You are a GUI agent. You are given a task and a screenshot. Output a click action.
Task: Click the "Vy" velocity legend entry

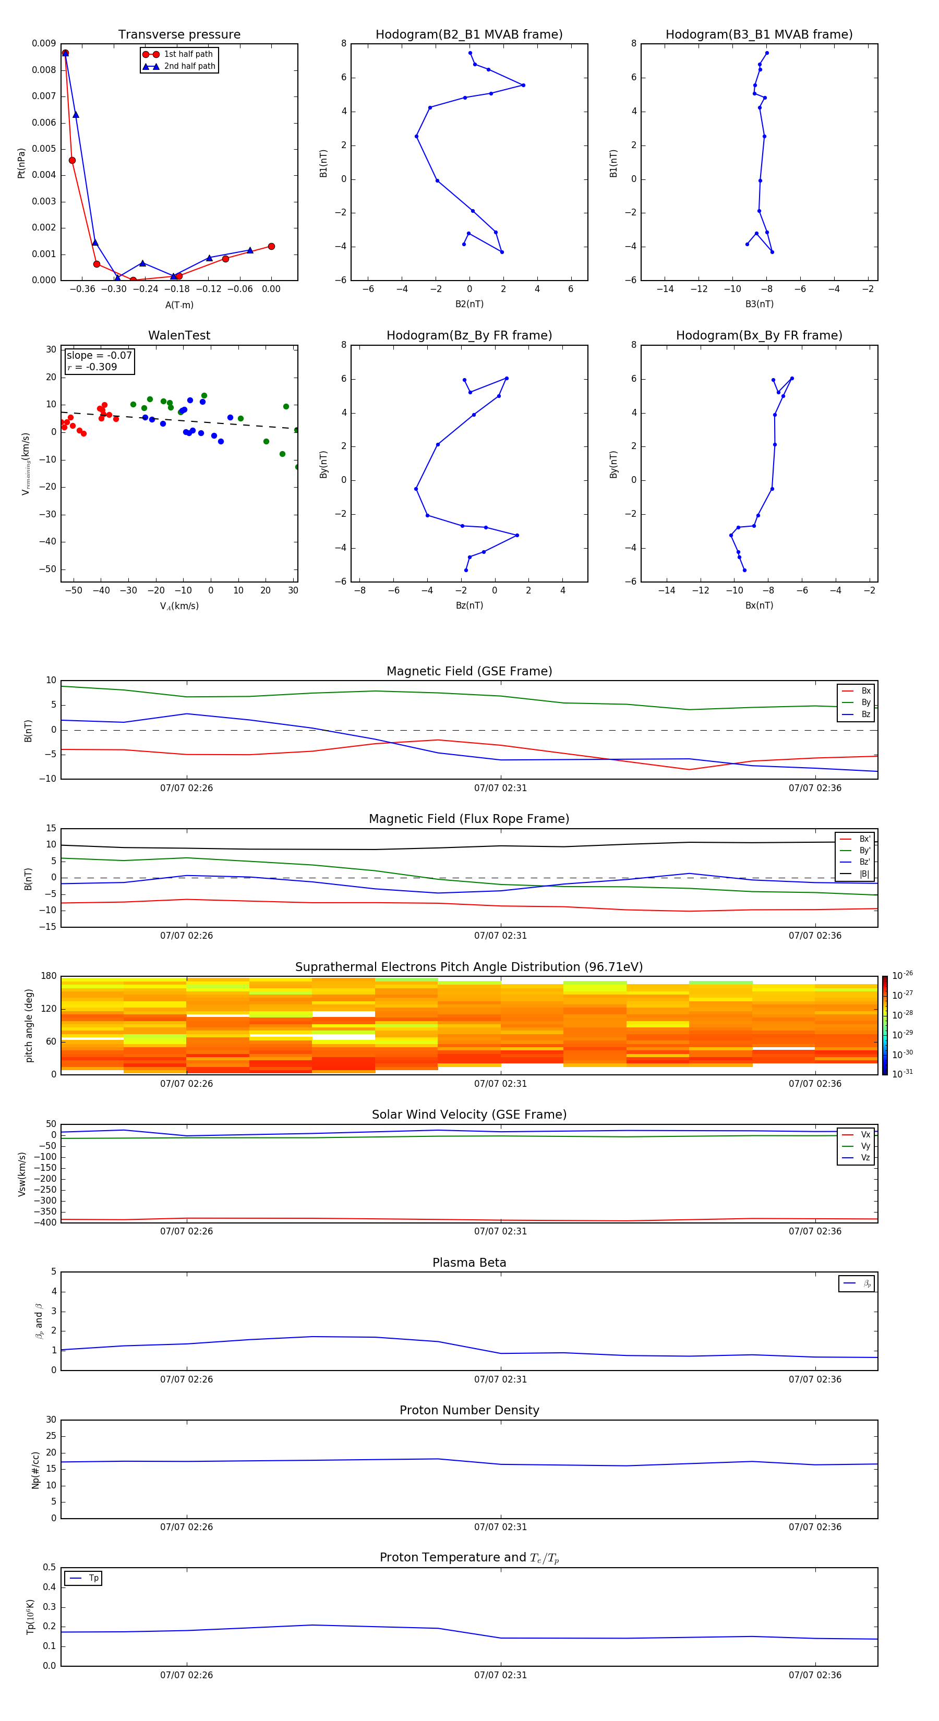point(856,1146)
